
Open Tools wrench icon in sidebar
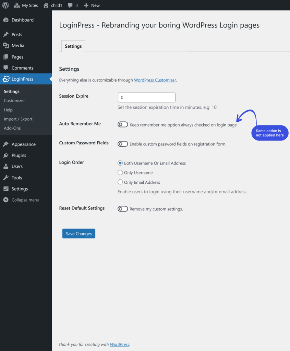point(6,178)
